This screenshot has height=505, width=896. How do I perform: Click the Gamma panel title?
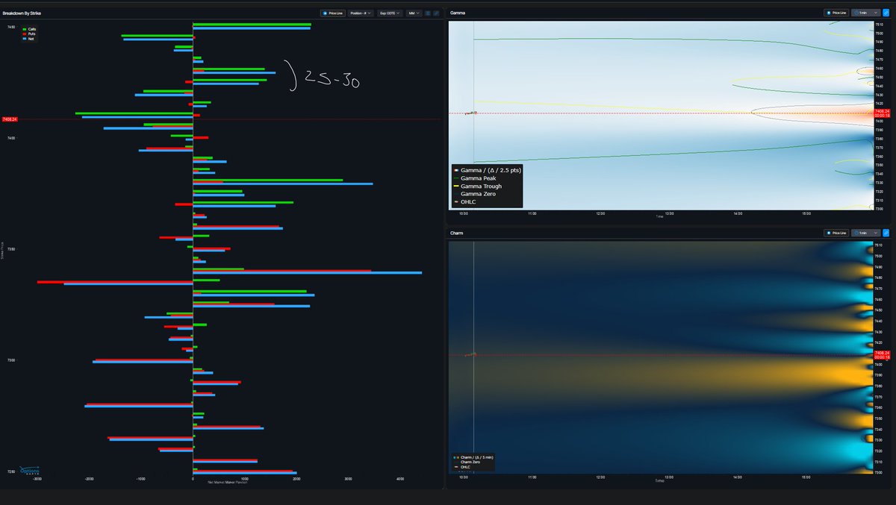click(458, 13)
